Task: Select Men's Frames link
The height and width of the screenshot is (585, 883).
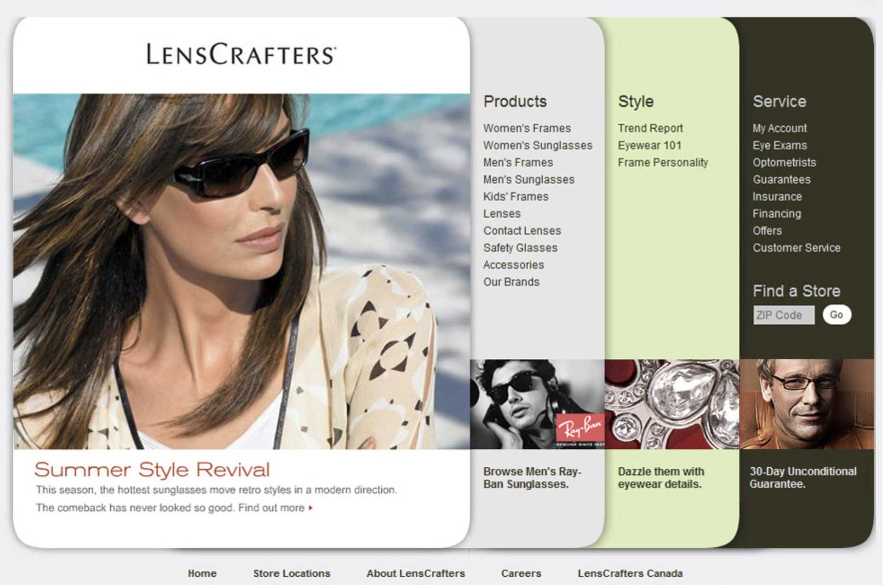Action: tap(518, 162)
